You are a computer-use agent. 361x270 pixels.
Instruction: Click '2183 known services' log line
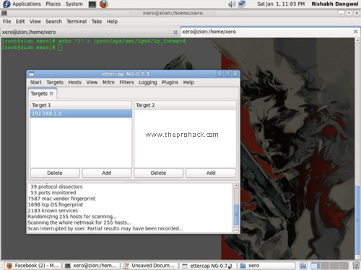tap(53, 210)
